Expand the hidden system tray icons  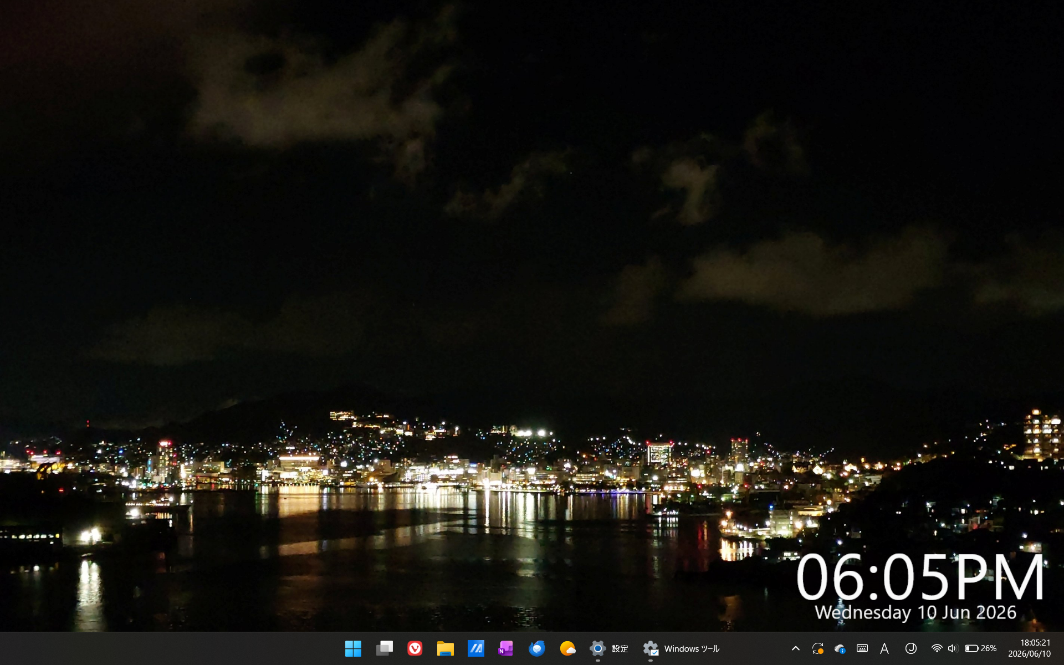(x=795, y=648)
